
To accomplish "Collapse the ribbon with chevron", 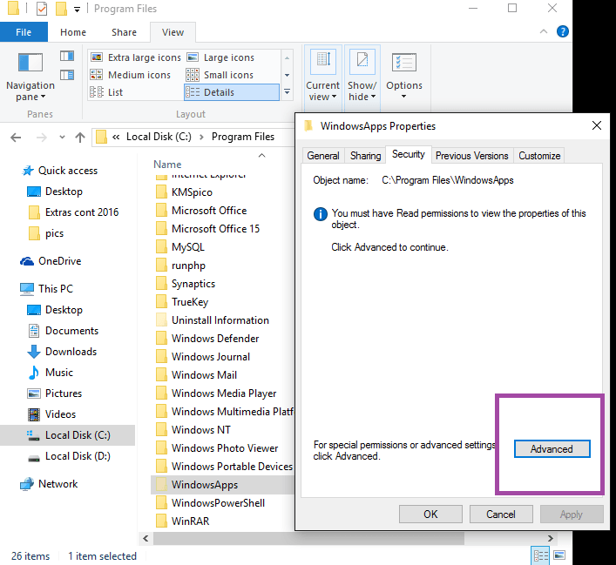I will point(544,31).
